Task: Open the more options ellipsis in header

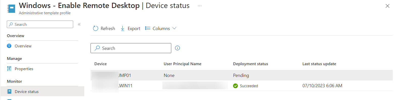Action: coord(200,6)
